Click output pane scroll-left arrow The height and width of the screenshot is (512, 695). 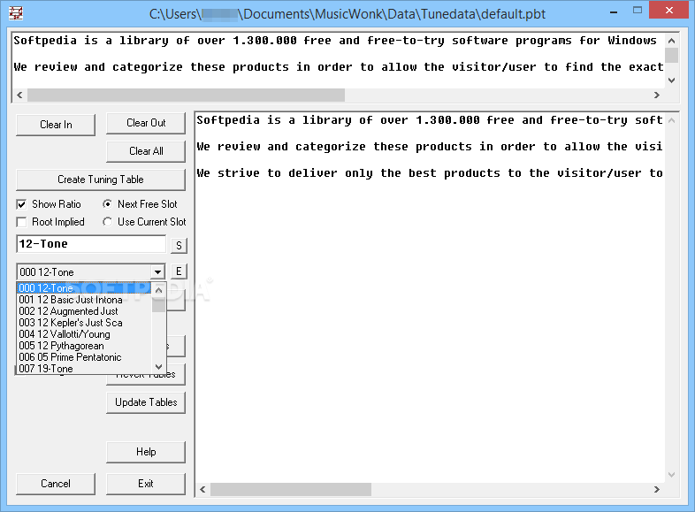point(202,489)
